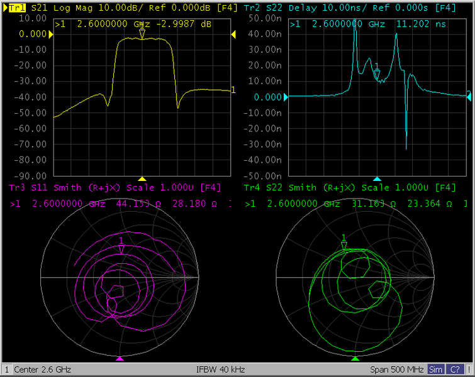The image size is (475, 377).
Task: Click the exclamation mark status icon
Action: click(469, 369)
